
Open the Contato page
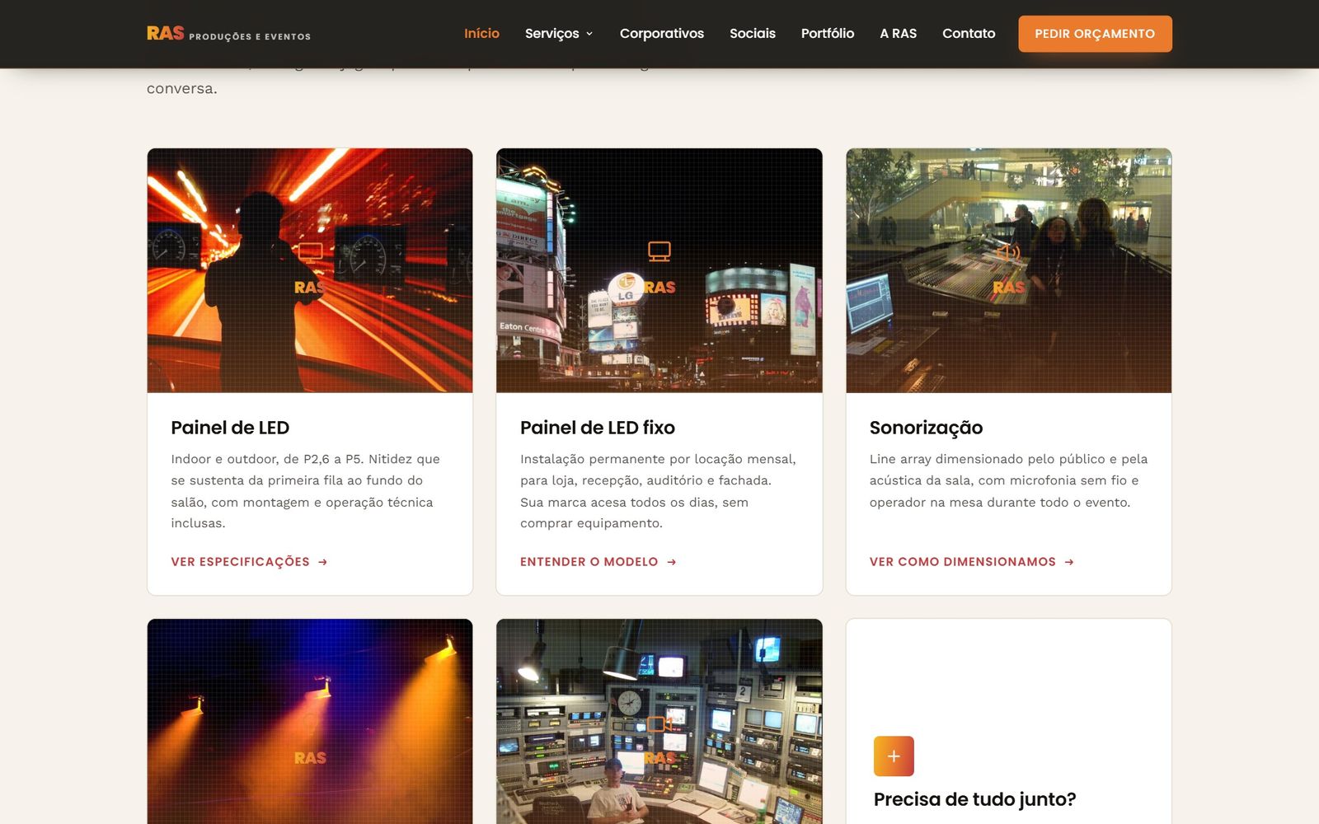tap(969, 34)
